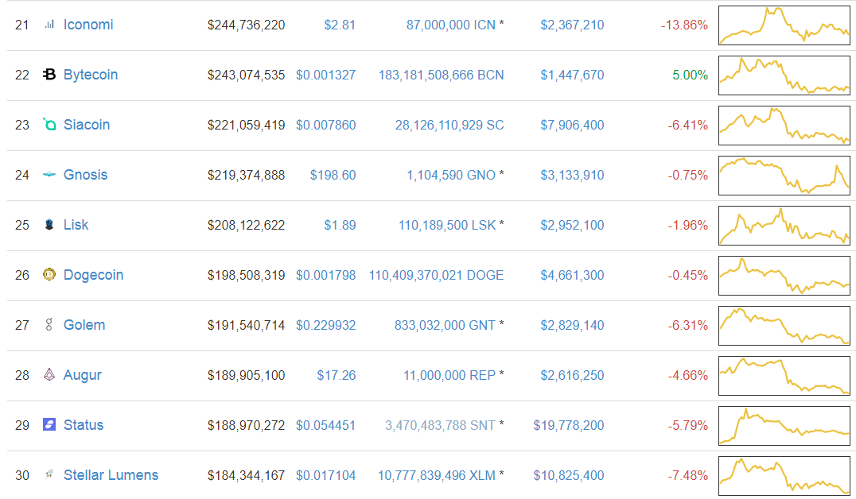Open the Siacoin price sparkline graph
The image size is (856, 499).
(x=784, y=126)
